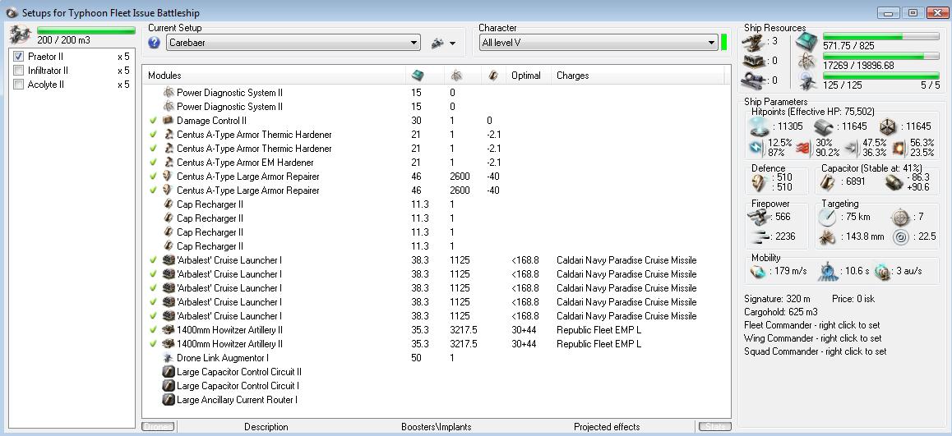Screen dimensions: 952x436
Task: Open the Character All level V dropdown
Action: [x=598, y=43]
